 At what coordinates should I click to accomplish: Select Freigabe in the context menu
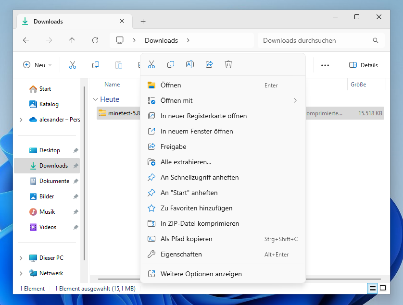(223, 146)
